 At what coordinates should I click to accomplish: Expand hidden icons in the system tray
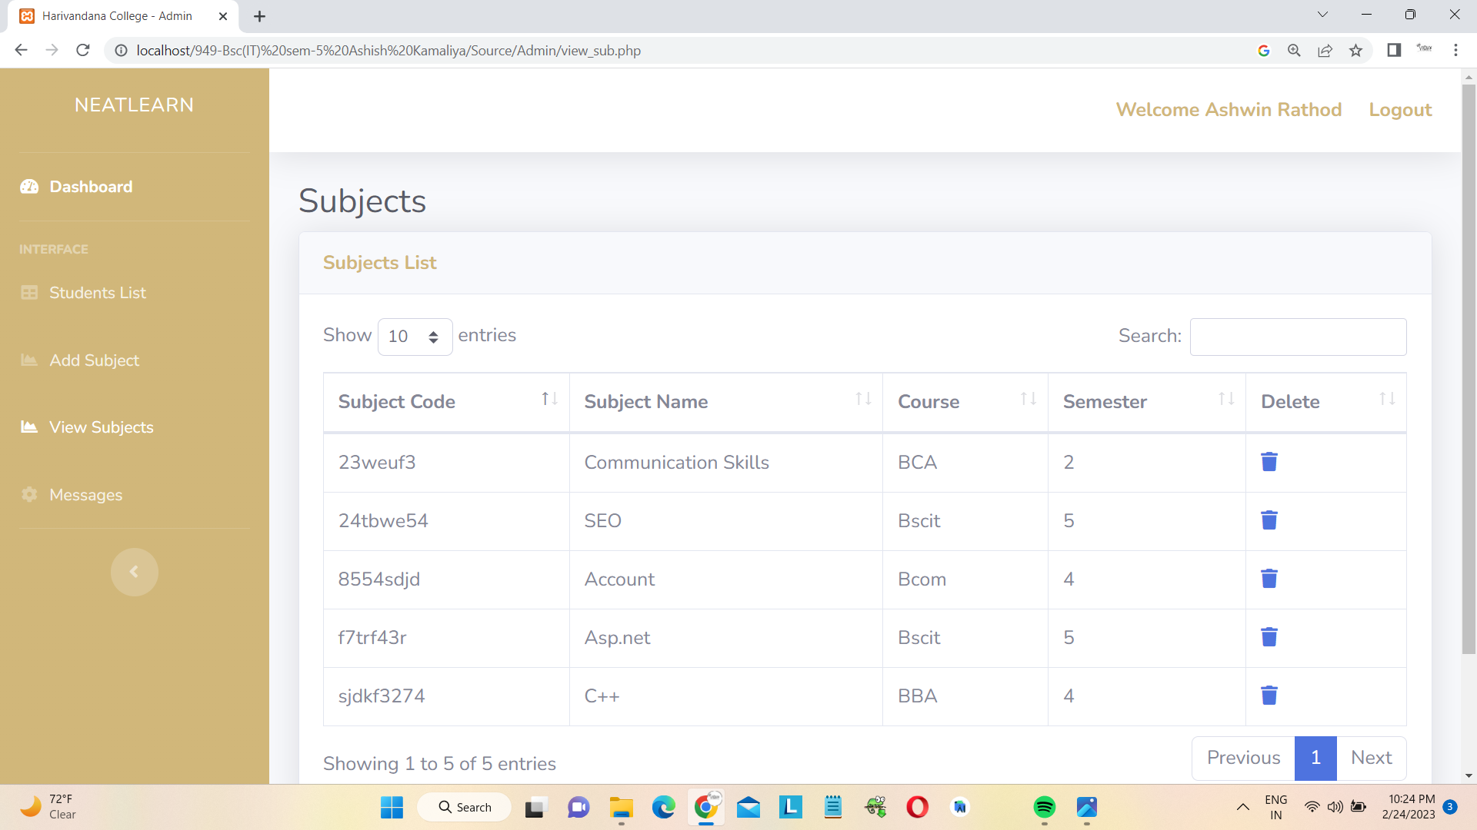coord(1243,808)
